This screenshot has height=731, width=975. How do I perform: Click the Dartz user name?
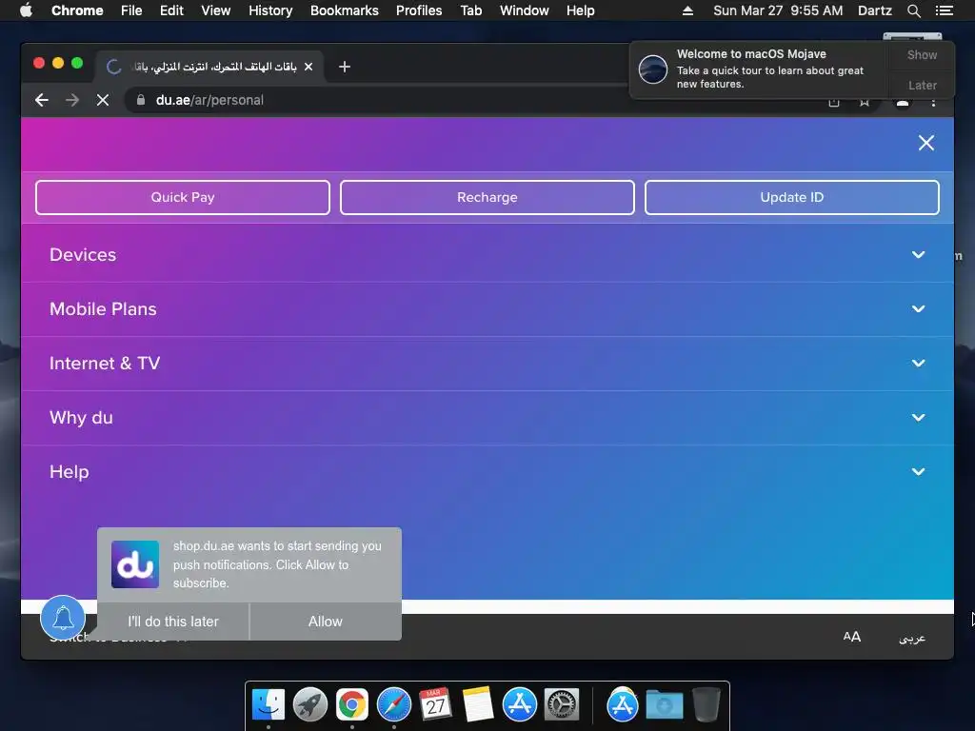coord(874,10)
